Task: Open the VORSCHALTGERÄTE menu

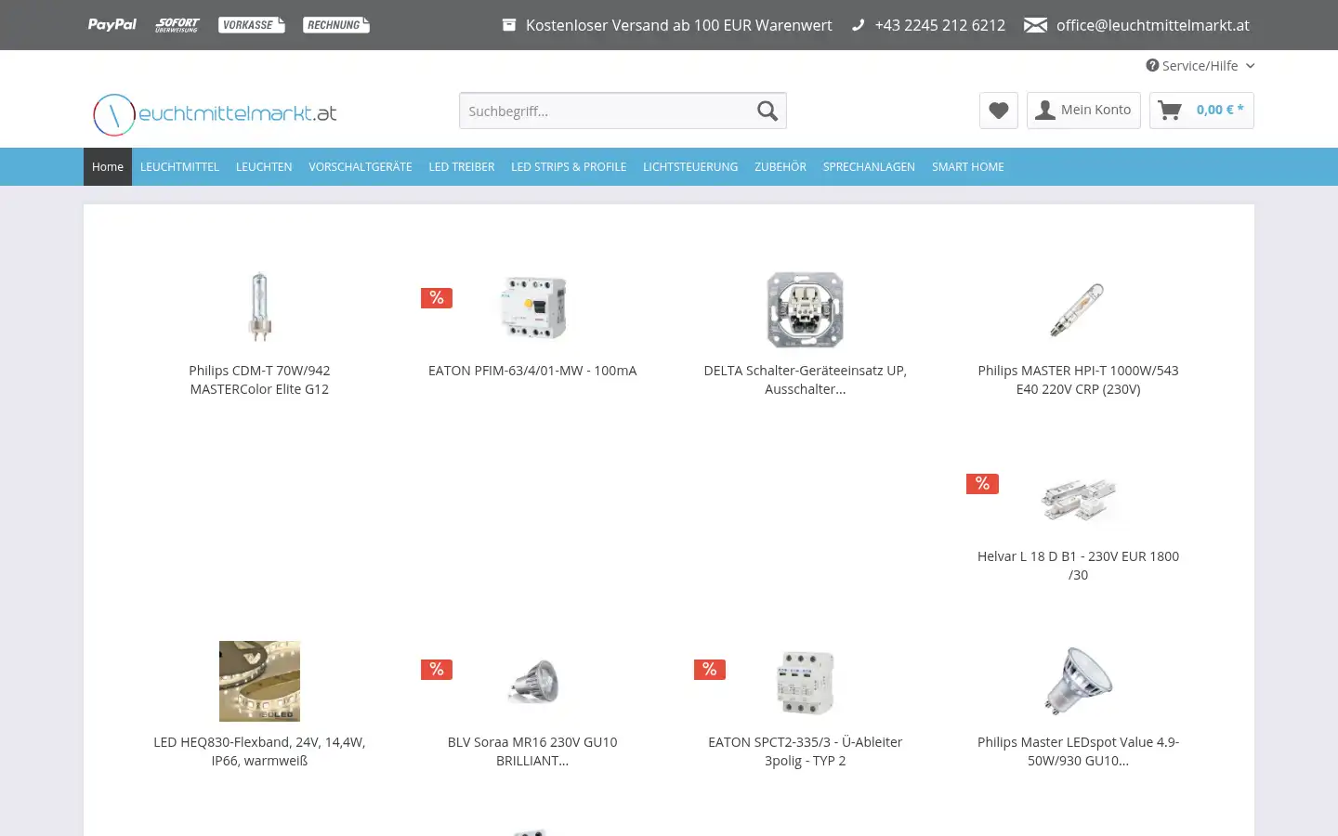Action: [x=361, y=167]
